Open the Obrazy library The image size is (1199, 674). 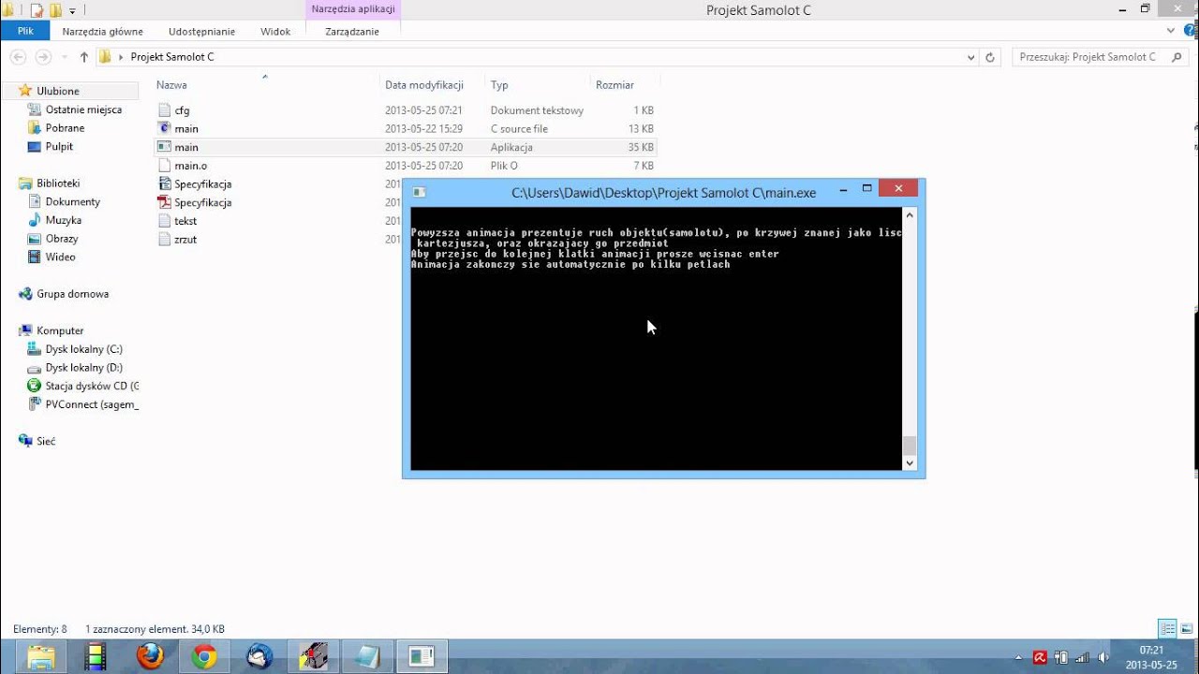(62, 239)
